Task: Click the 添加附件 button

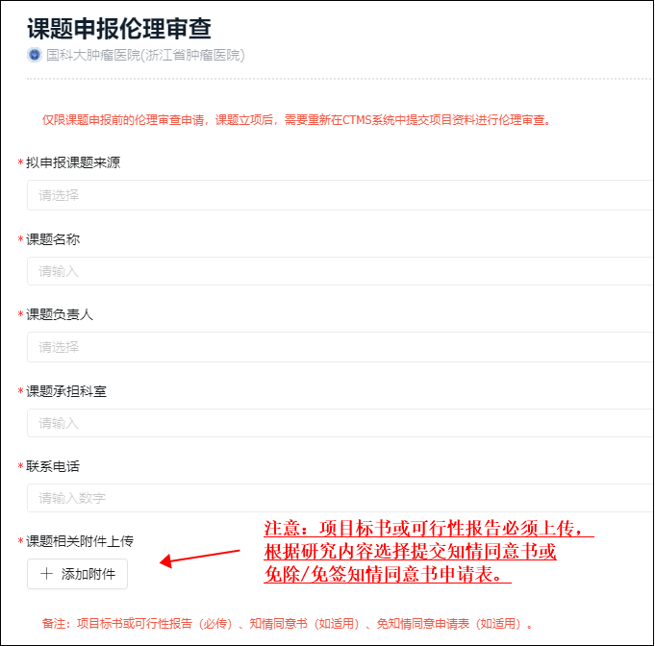Action: [77, 574]
